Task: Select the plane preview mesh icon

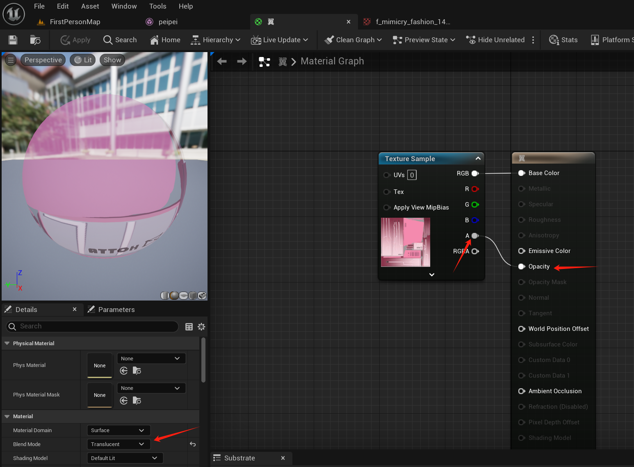Action: (x=183, y=296)
